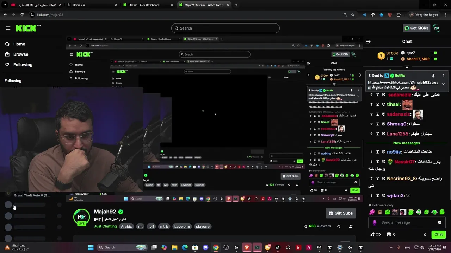Click the stayone tag
The width and height of the screenshot is (451, 253).
(x=203, y=226)
